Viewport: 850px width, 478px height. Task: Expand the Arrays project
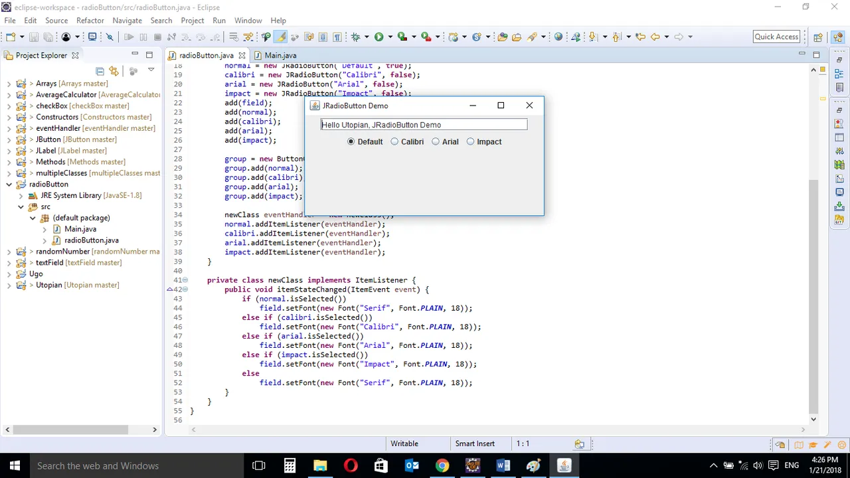(x=9, y=84)
